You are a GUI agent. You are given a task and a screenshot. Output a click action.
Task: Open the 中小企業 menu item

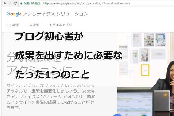click(13, 25)
